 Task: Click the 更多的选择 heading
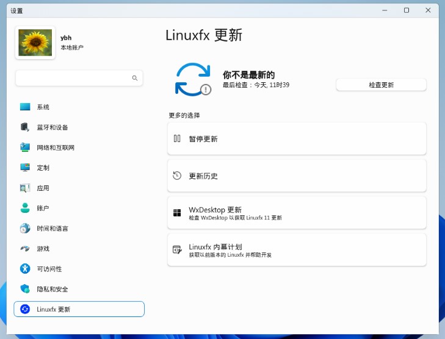click(184, 115)
